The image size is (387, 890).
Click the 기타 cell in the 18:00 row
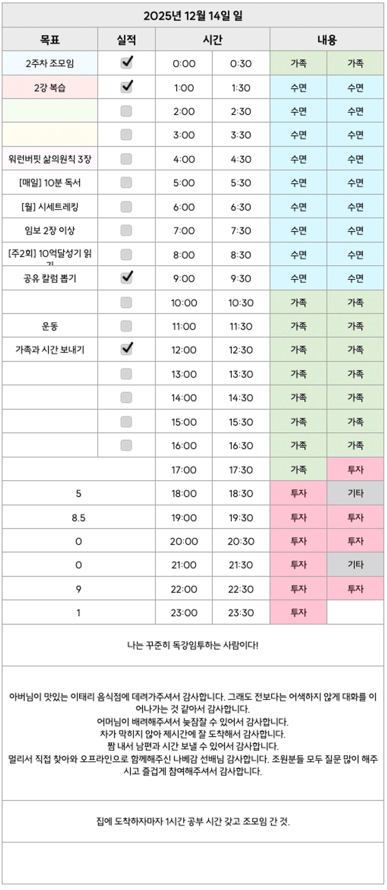[x=355, y=493]
